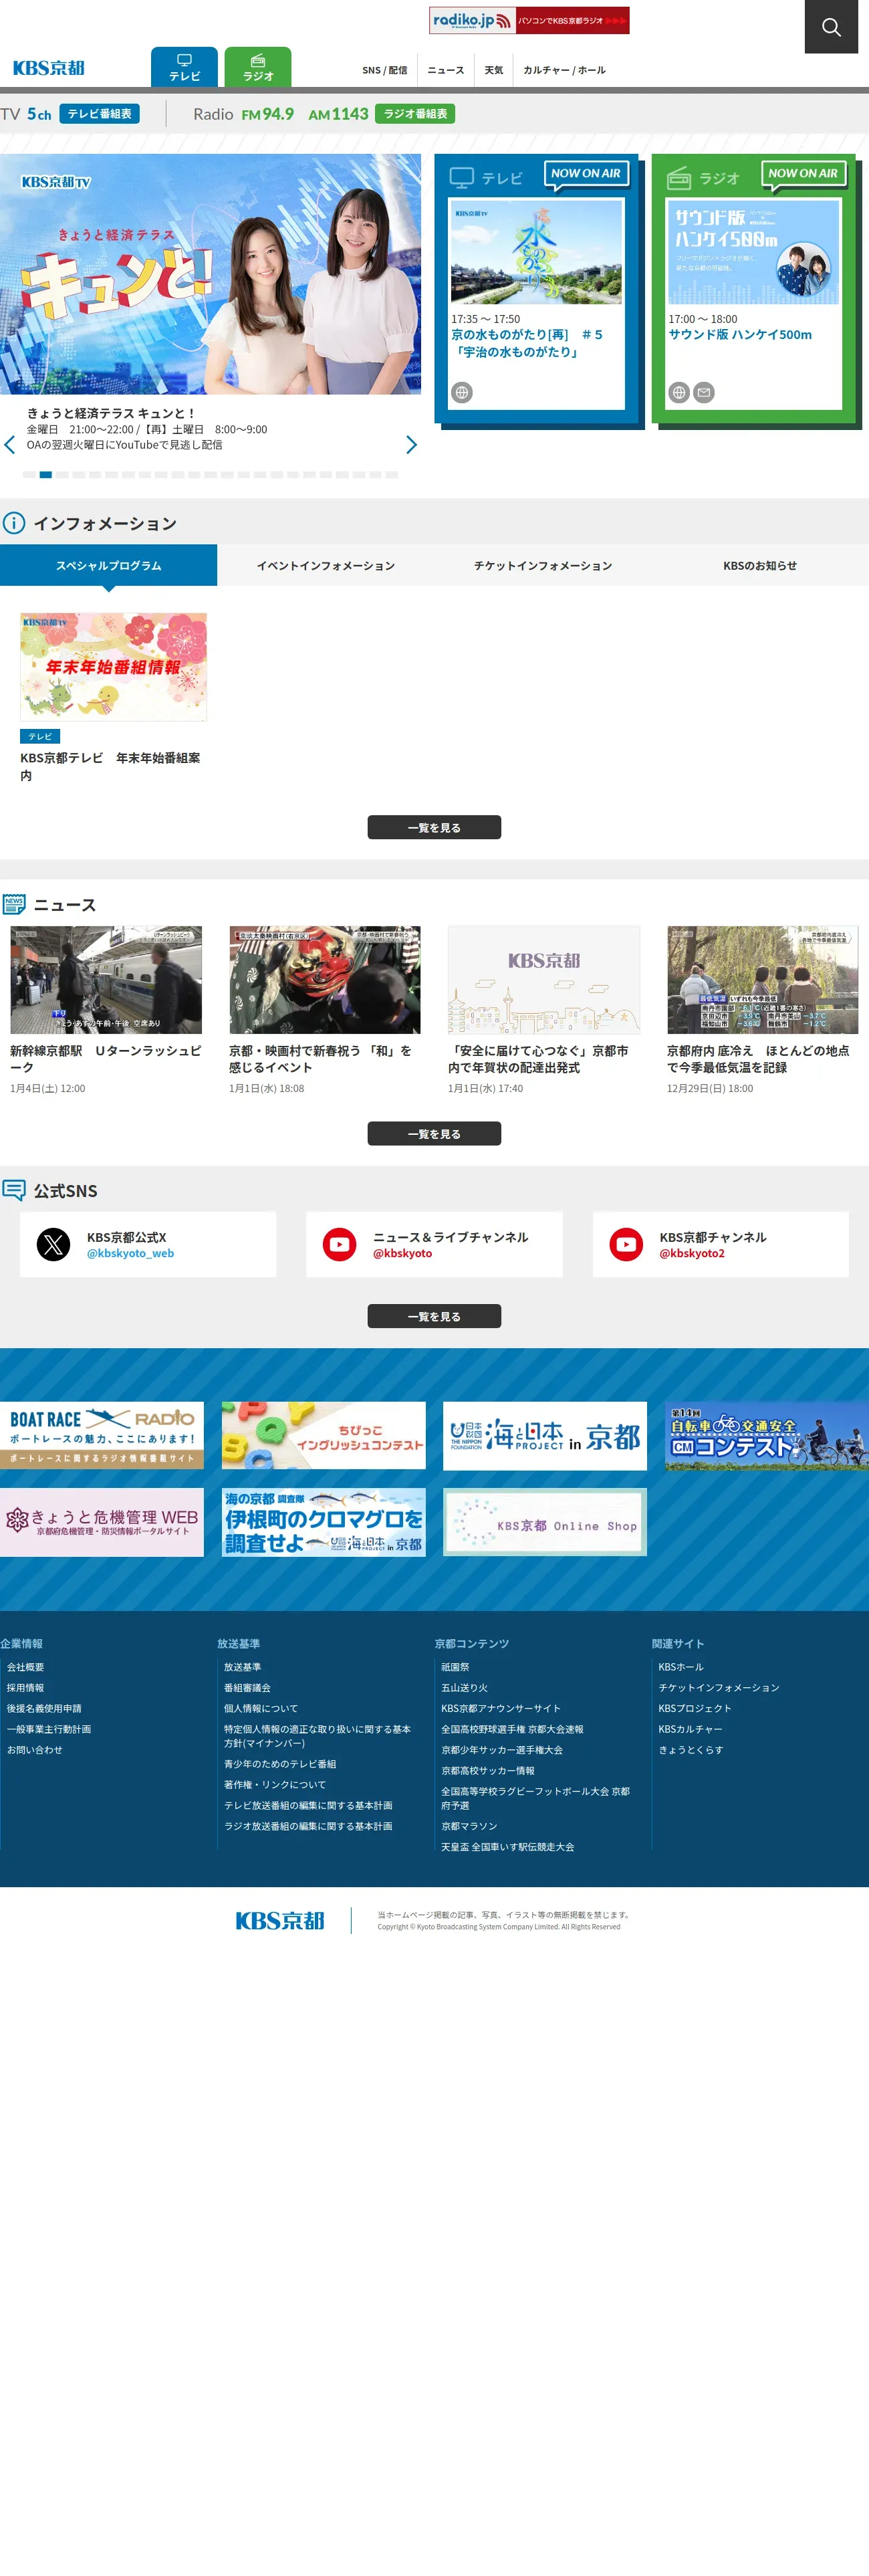Open the キュンと! carousel banner
869x2576 pixels.
pyautogui.click(x=210, y=274)
